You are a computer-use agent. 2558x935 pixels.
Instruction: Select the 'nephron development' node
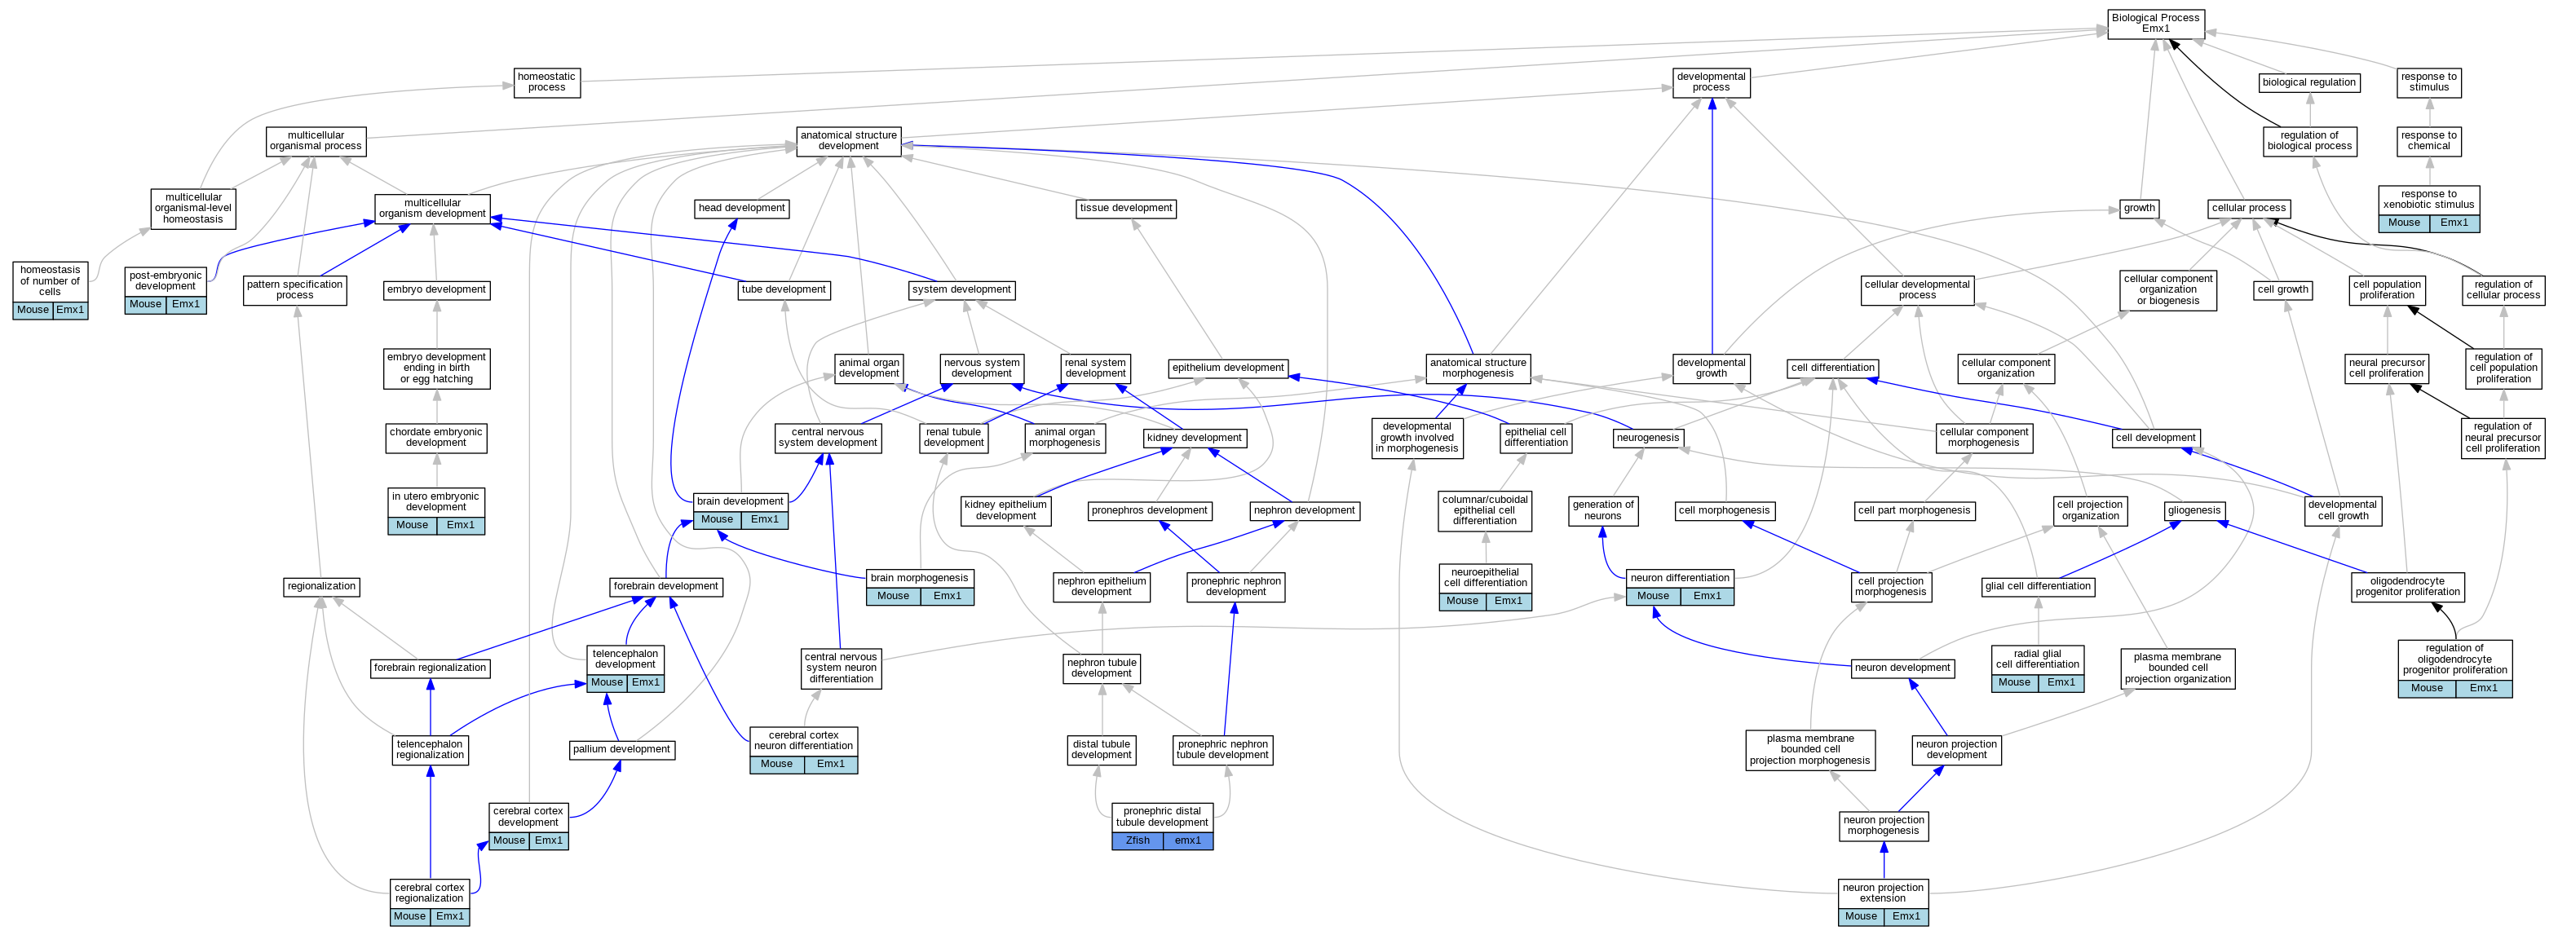coord(1305,511)
